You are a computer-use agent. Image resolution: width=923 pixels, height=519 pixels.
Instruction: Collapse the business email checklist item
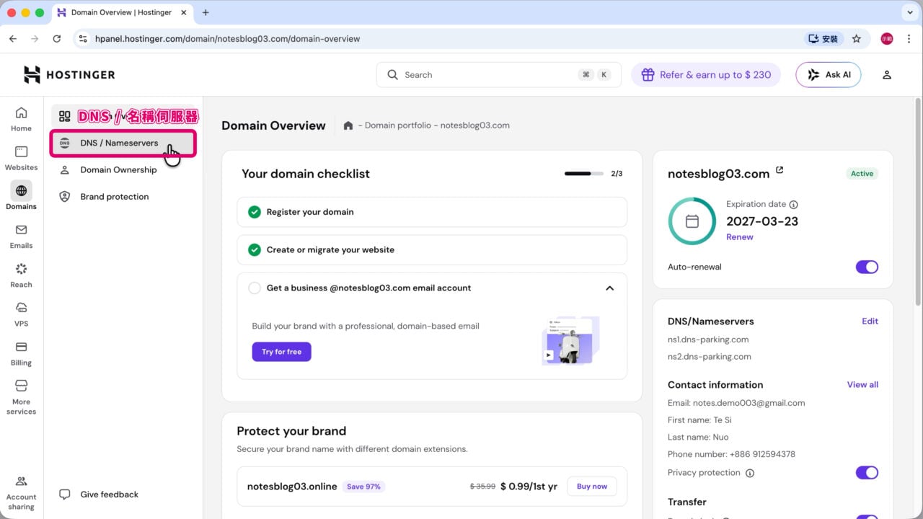pyautogui.click(x=609, y=288)
